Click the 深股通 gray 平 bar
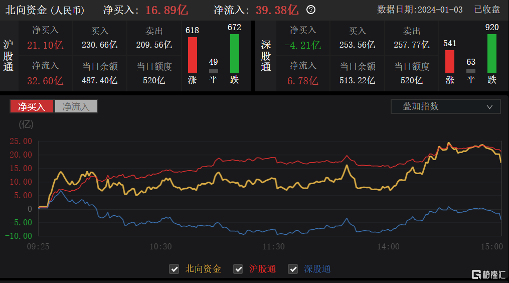 [471, 71]
